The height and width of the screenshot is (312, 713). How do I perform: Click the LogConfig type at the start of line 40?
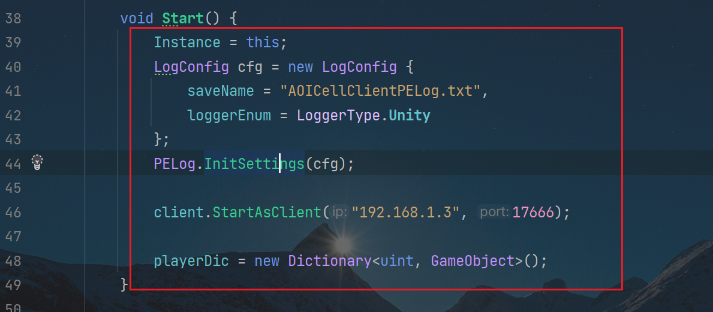[x=191, y=67]
